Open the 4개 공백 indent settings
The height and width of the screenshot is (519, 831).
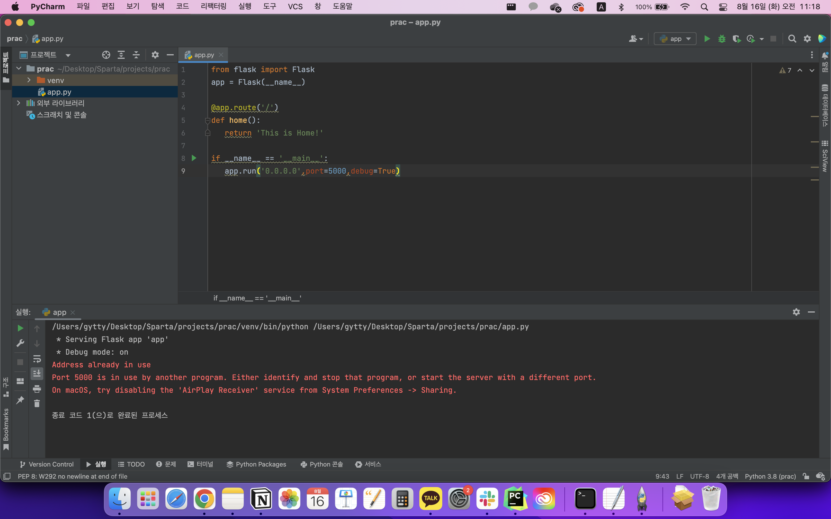[x=727, y=476]
